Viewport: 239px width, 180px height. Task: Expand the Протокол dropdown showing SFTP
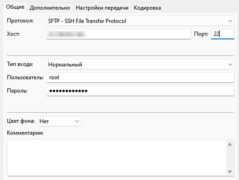(x=140, y=21)
